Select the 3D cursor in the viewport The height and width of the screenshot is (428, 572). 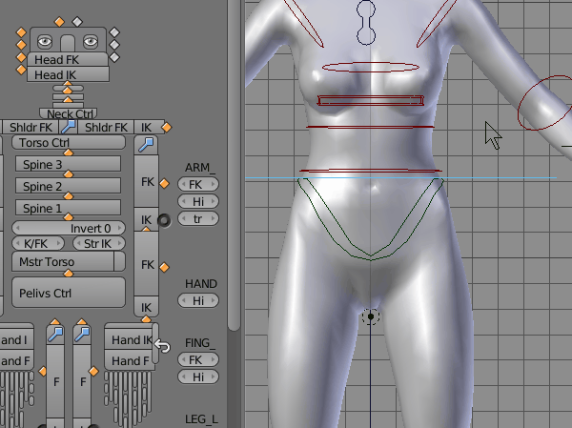click(x=371, y=316)
